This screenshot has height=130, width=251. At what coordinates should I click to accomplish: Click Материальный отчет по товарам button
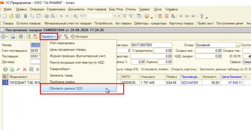68,23
